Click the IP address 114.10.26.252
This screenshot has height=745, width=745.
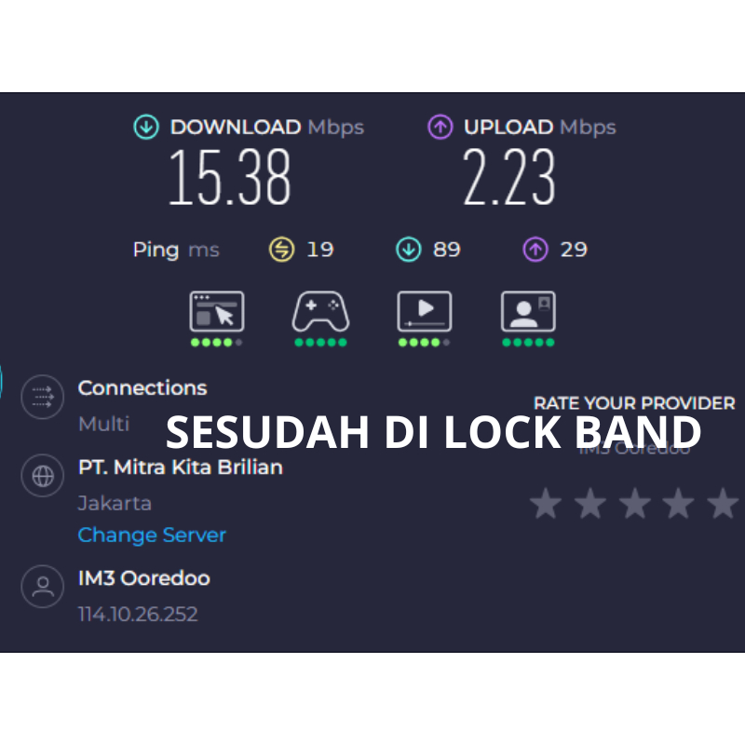coord(138,615)
